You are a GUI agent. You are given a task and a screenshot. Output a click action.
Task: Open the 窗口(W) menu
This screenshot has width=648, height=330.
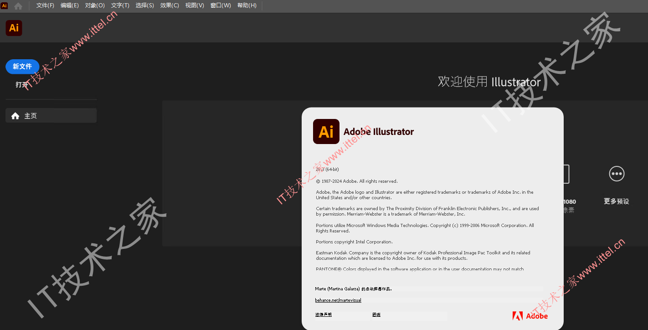tap(221, 5)
